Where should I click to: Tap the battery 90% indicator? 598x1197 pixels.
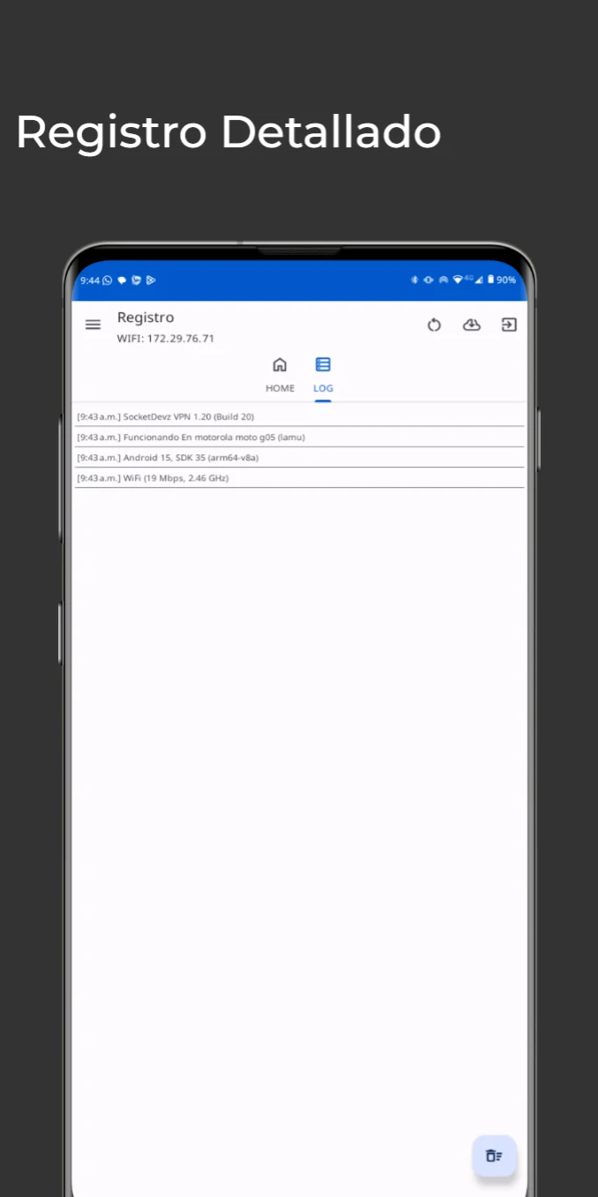pos(502,280)
